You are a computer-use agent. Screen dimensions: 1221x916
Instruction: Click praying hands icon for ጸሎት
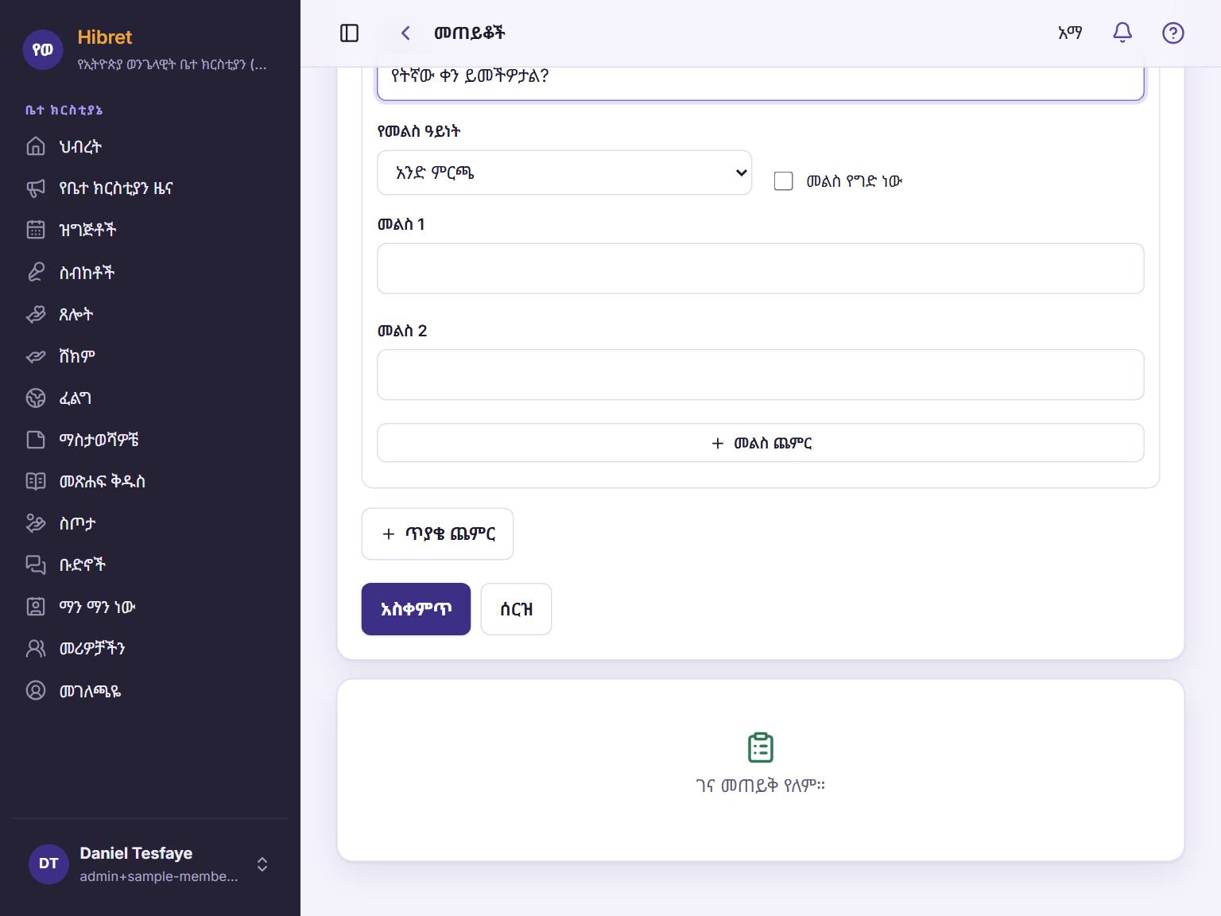click(36, 314)
